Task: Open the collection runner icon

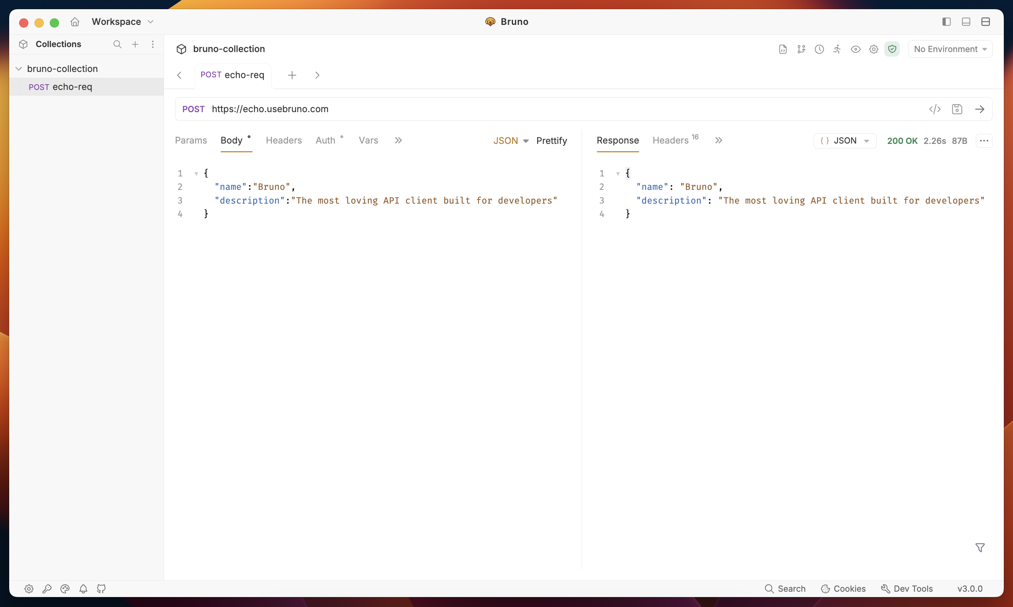Action: click(x=837, y=49)
